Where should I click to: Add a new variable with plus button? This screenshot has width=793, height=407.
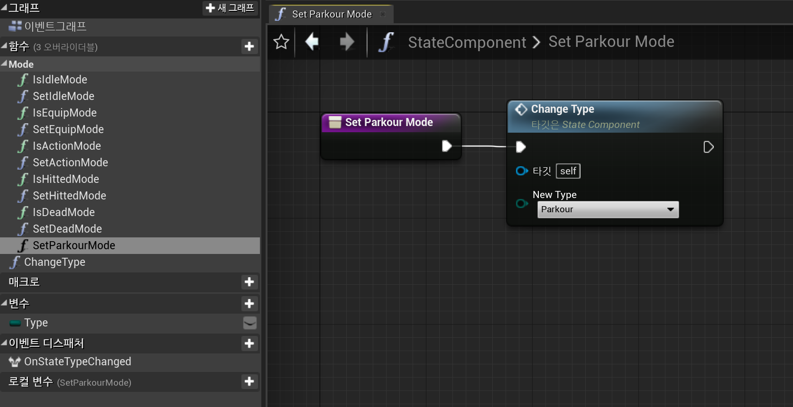(249, 303)
